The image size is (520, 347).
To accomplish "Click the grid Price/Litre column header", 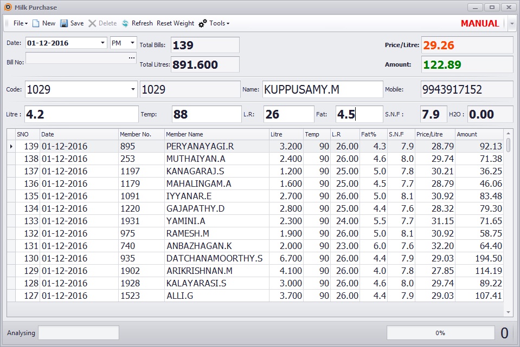I will (435, 134).
